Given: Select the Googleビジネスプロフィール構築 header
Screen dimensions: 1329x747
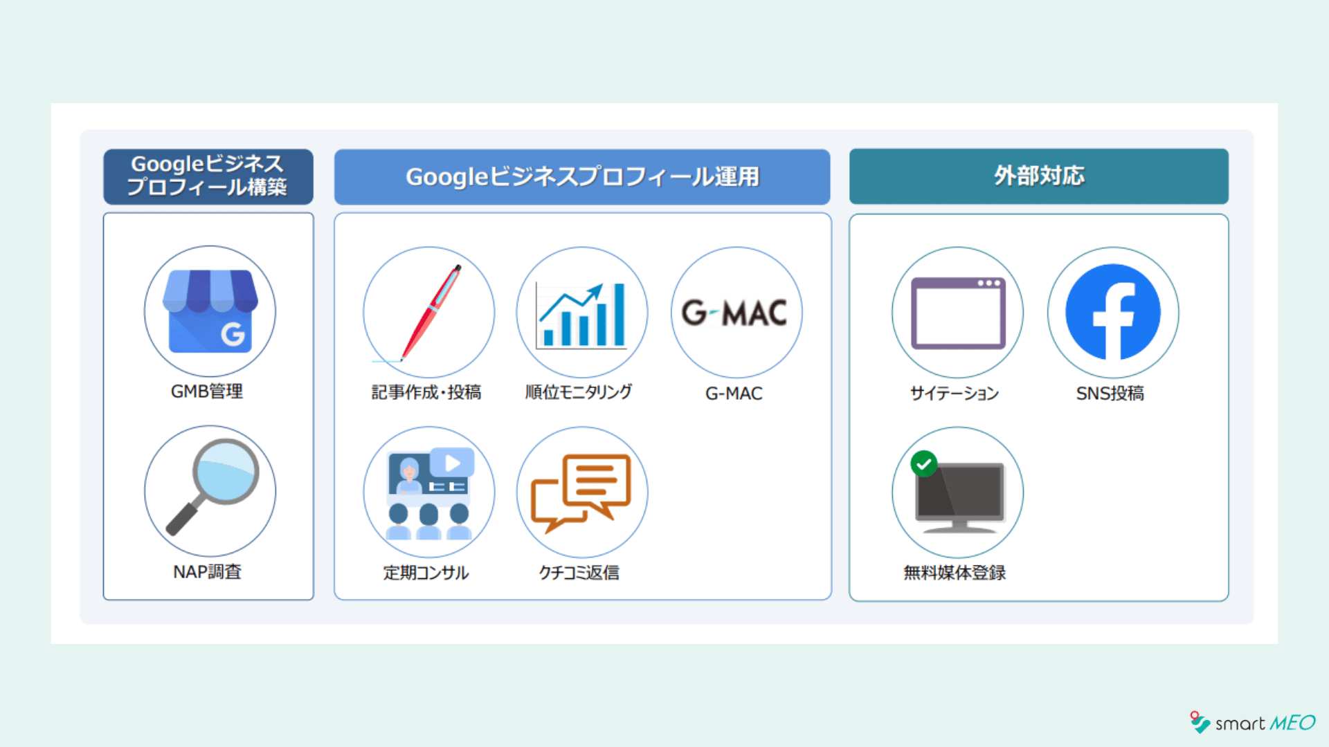Looking at the screenshot, I should tap(208, 176).
